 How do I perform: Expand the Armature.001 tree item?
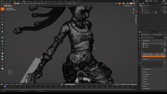pos(141,13)
